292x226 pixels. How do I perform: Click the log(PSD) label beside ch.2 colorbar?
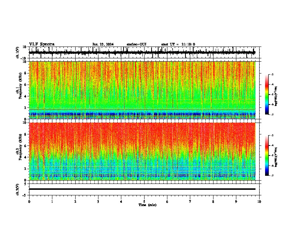tap(276, 157)
